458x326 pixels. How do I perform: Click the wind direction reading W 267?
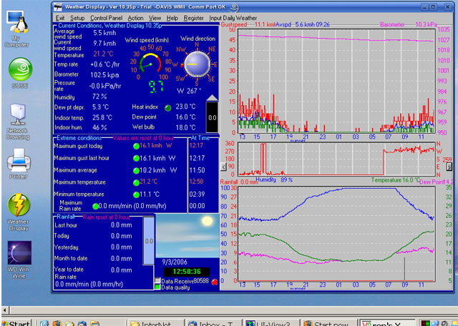(x=189, y=91)
